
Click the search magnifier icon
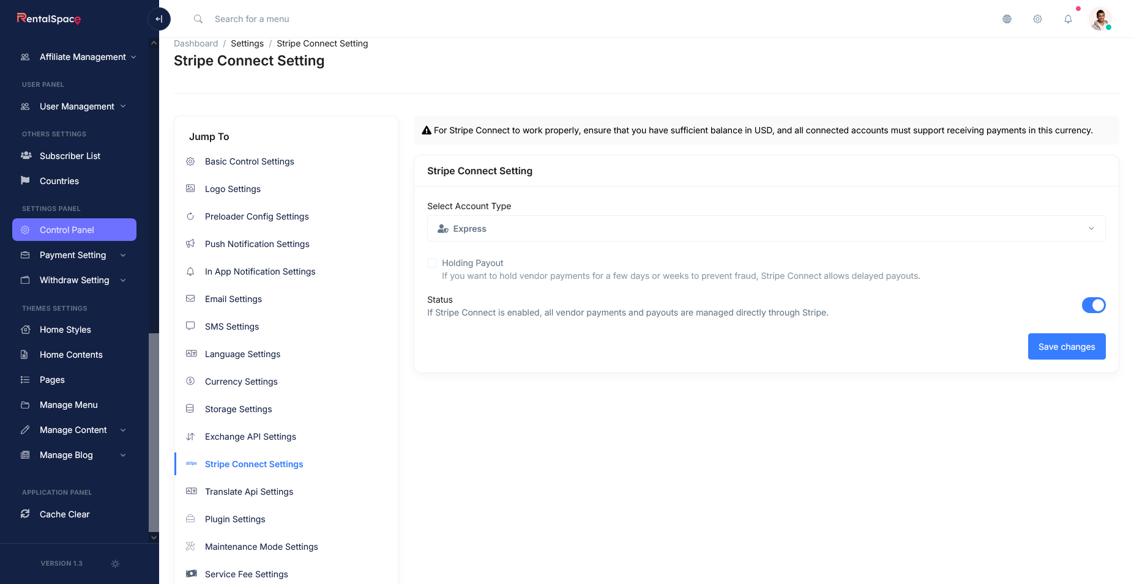[198, 19]
